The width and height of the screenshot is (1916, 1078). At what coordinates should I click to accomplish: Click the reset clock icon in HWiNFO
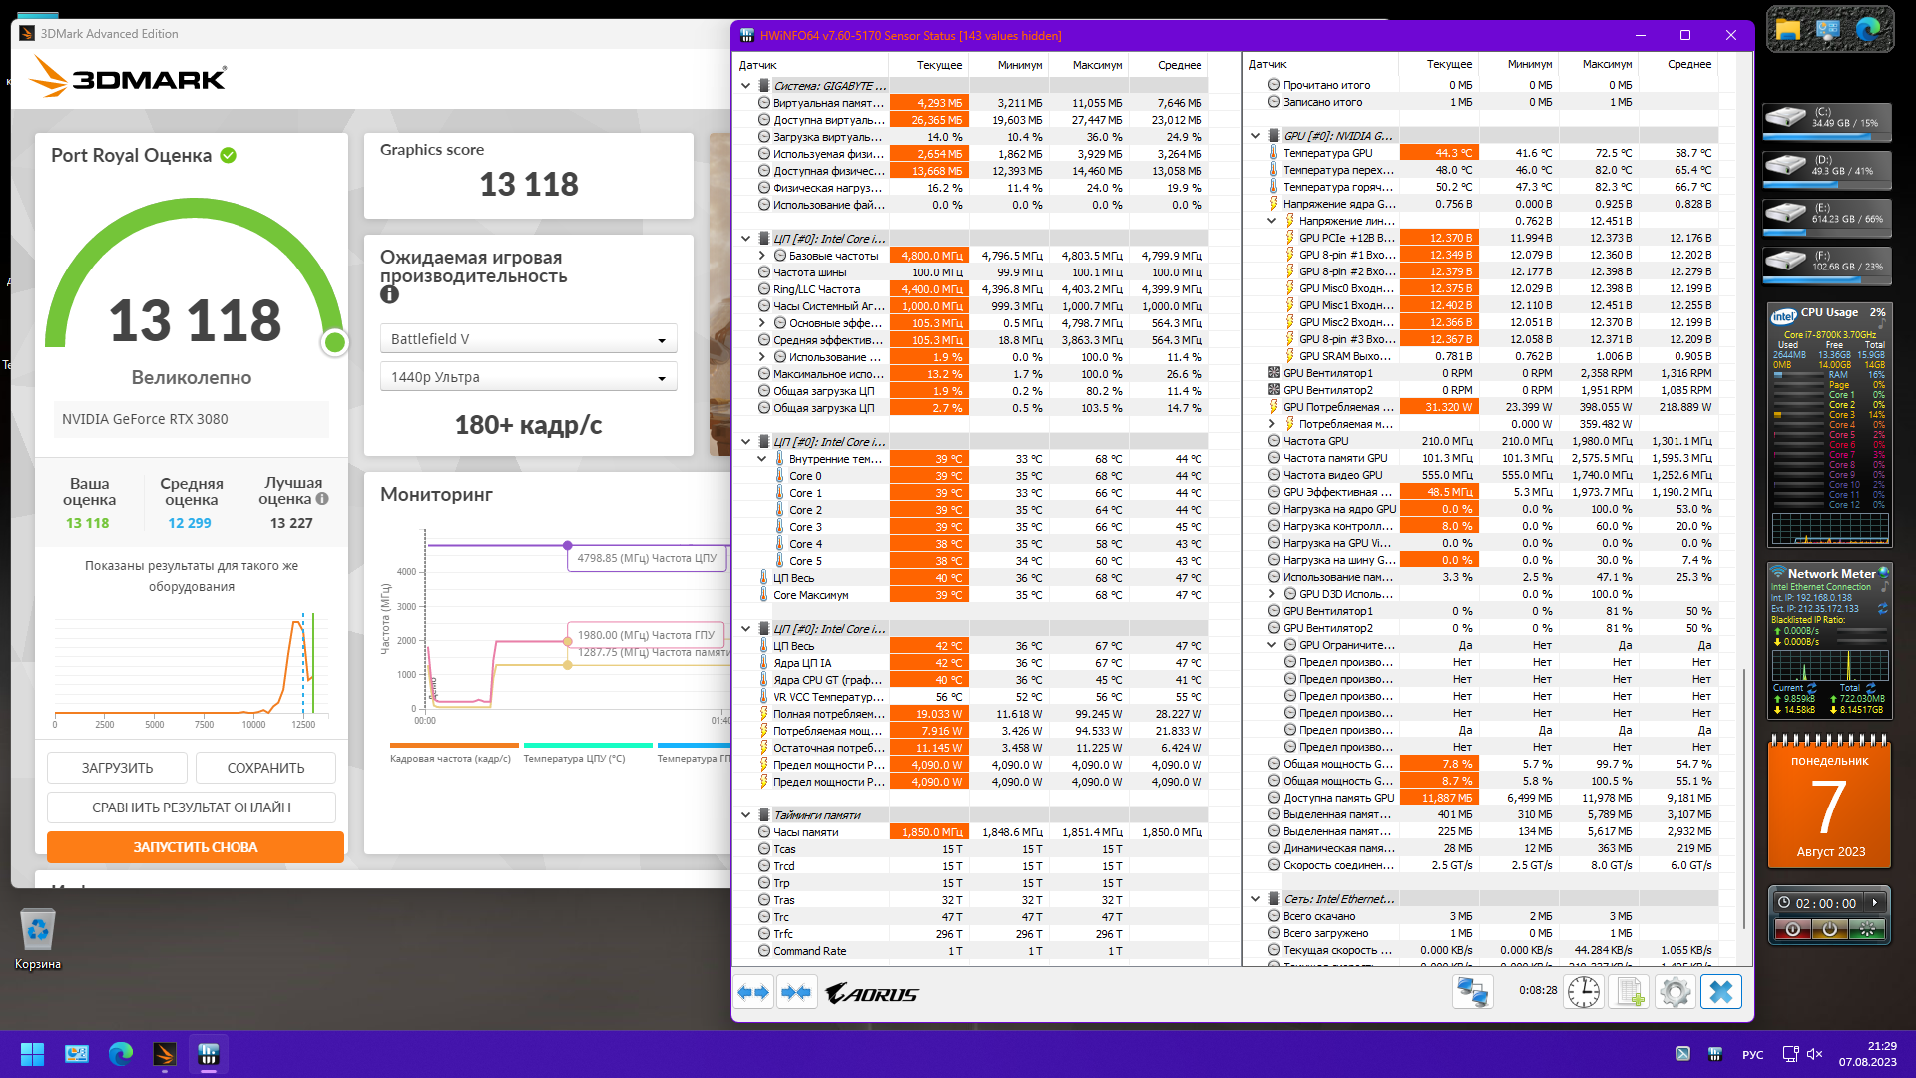[1584, 992]
